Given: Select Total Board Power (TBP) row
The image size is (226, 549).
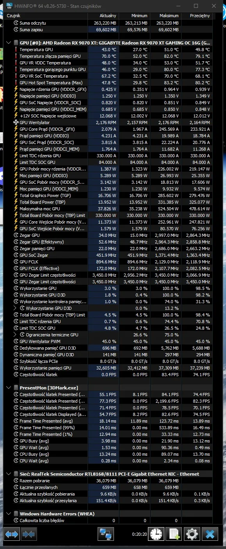Looking at the screenshot, I should (x=109, y=202).
